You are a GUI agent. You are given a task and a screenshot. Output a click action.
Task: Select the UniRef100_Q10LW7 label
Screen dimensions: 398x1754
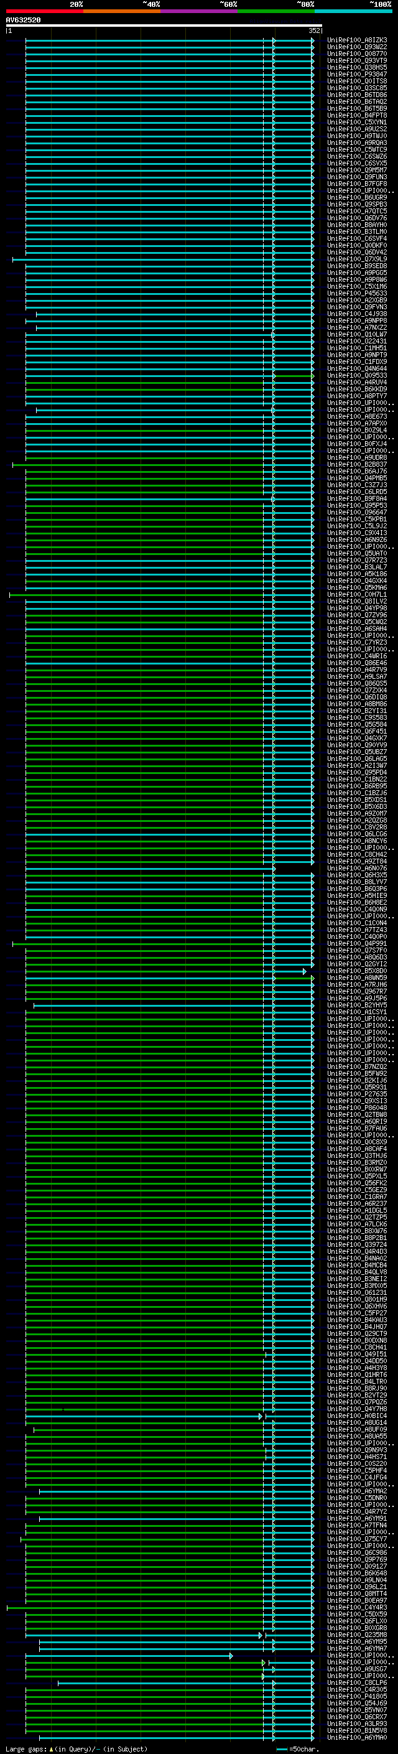(357, 334)
